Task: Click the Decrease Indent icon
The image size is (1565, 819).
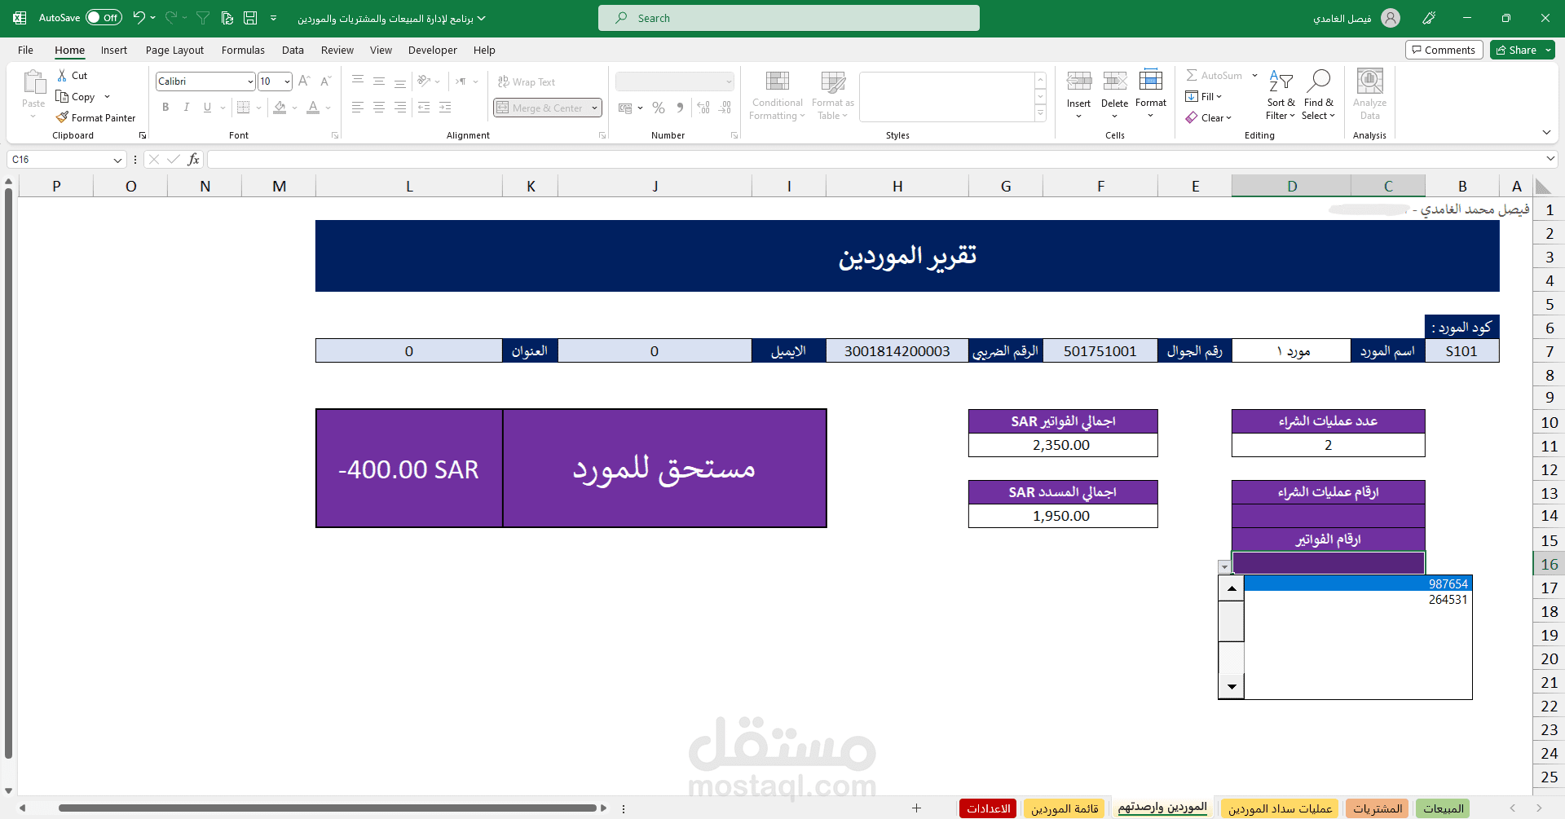Action: click(x=424, y=107)
